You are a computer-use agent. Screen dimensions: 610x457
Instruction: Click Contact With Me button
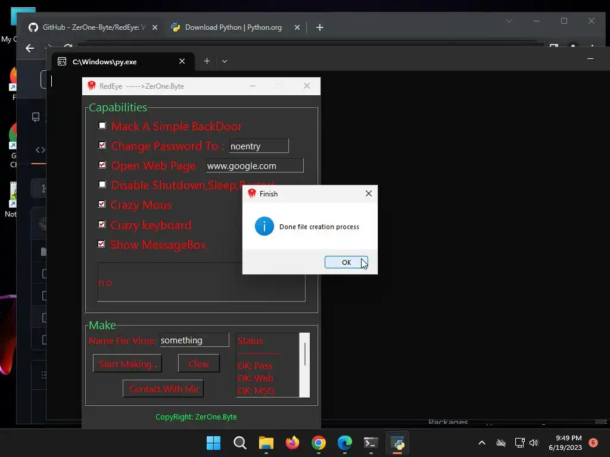click(163, 389)
